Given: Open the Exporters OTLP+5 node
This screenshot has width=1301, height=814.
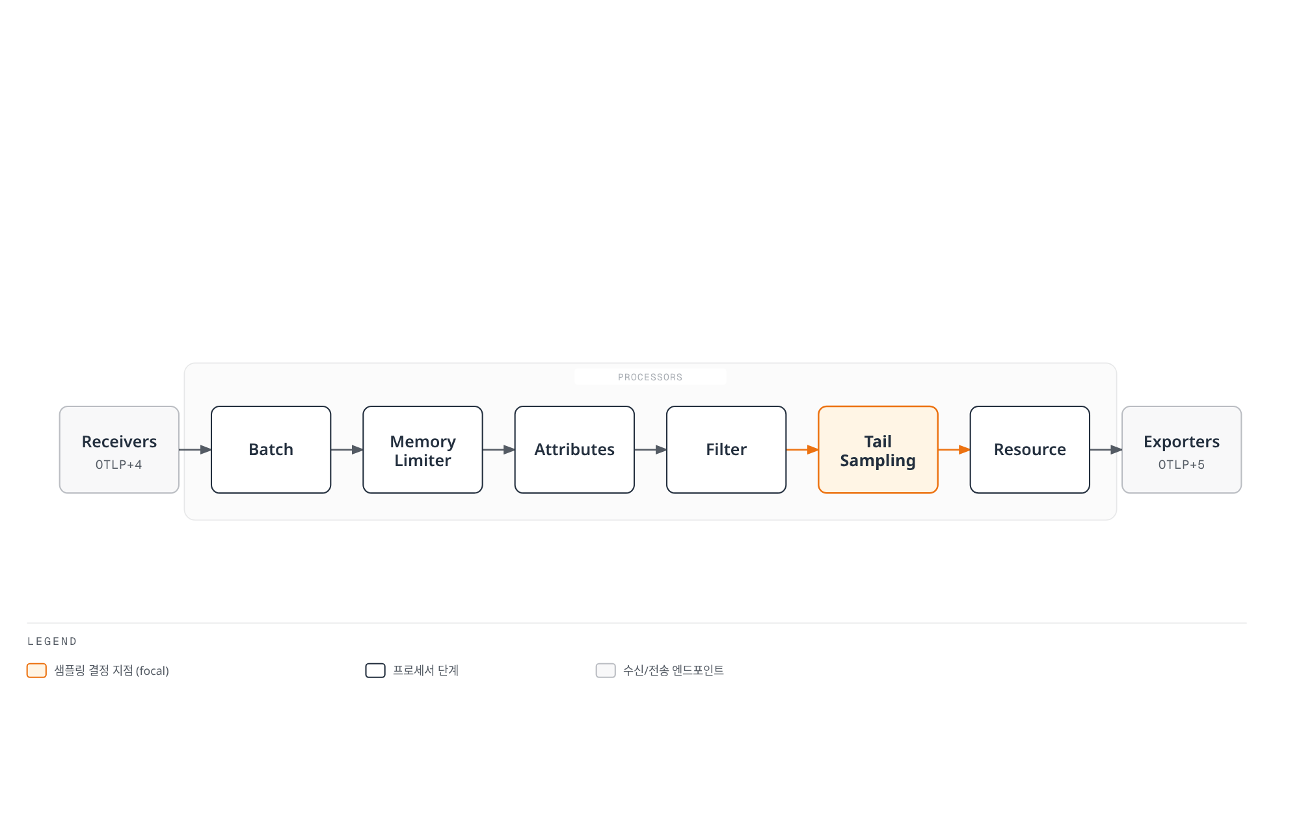Looking at the screenshot, I should coord(1181,450).
